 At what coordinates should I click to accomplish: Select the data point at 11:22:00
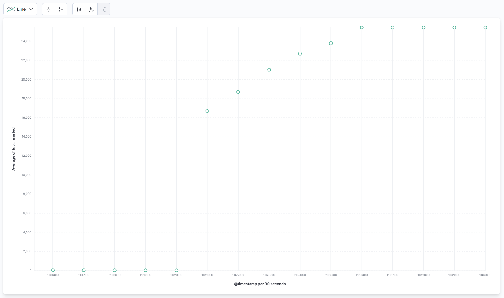click(238, 92)
